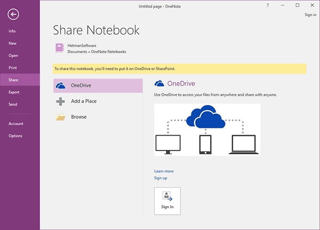Follow the Sign up link
This screenshot has width=320, height=230.
(x=161, y=178)
